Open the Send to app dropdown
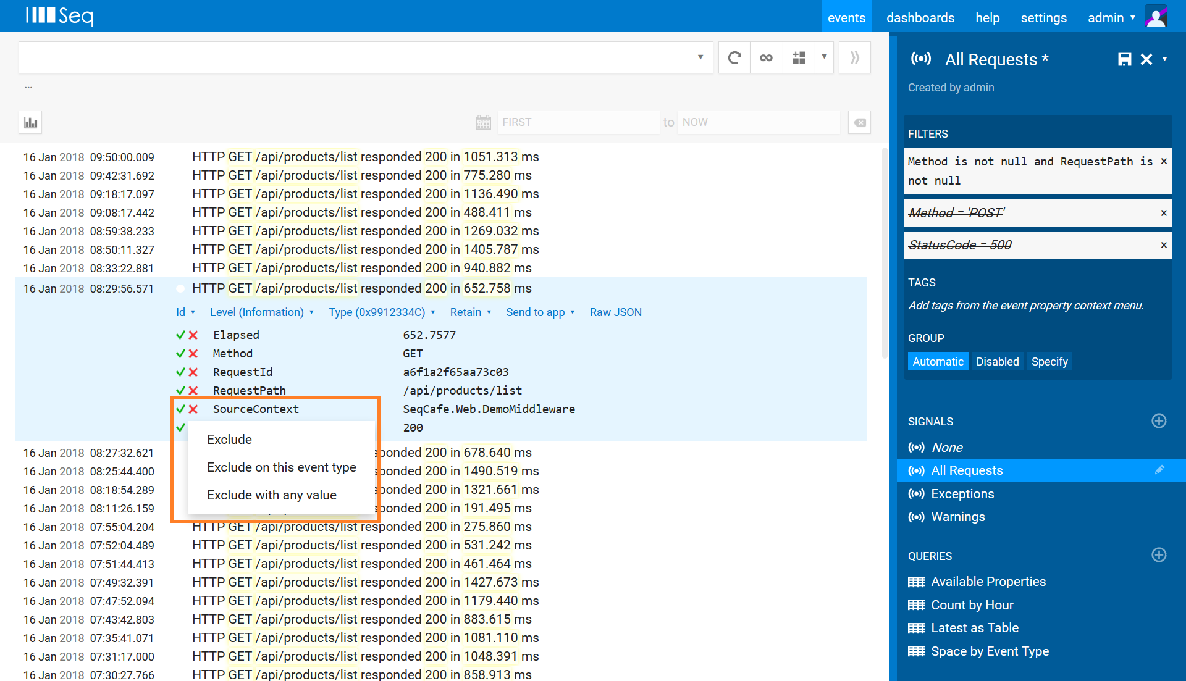The image size is (1186, 681). tap(540, 312)
